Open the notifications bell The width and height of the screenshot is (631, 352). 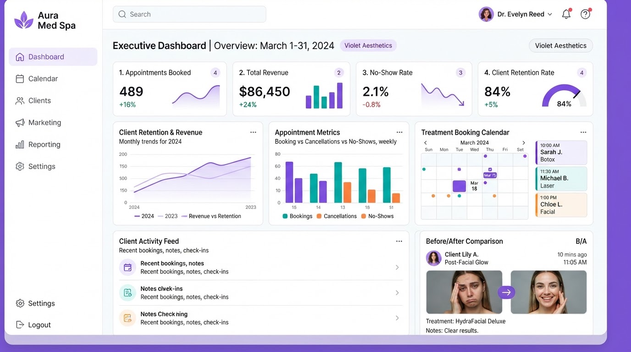pos(566,14)
